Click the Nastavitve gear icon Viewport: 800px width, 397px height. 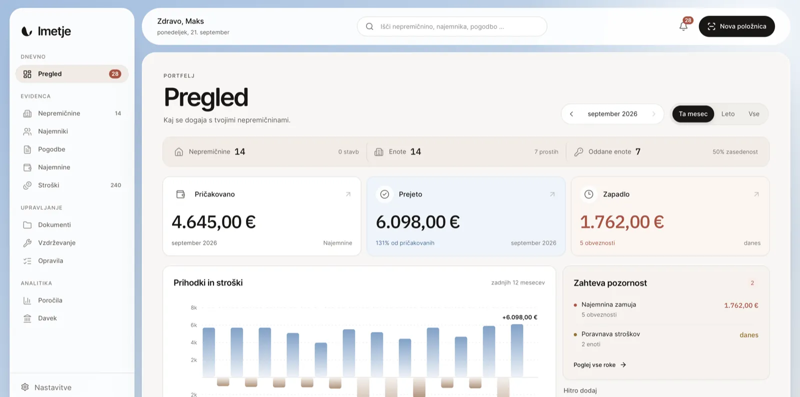[25, 387]
